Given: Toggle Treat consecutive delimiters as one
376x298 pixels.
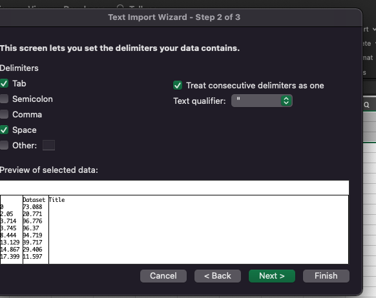Looking at the screenshot, I should click(178, 85).
